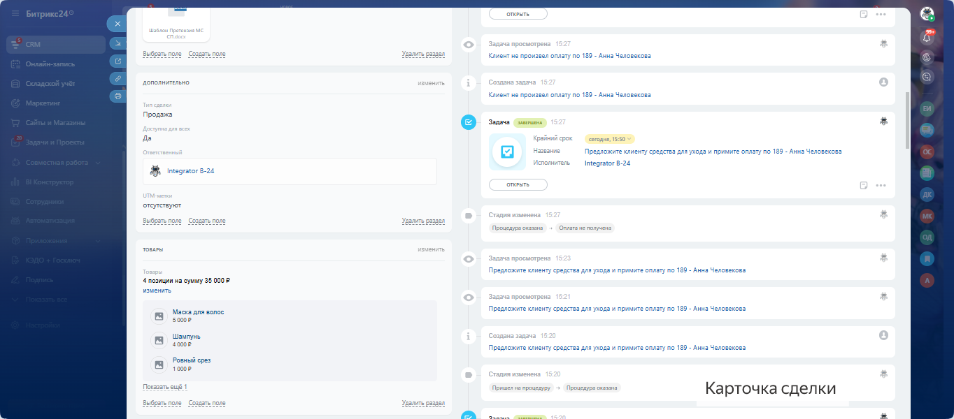Close the deal card slider
Image resolution: width=954 pixels, height=419 pixels.
click(118, 24)
